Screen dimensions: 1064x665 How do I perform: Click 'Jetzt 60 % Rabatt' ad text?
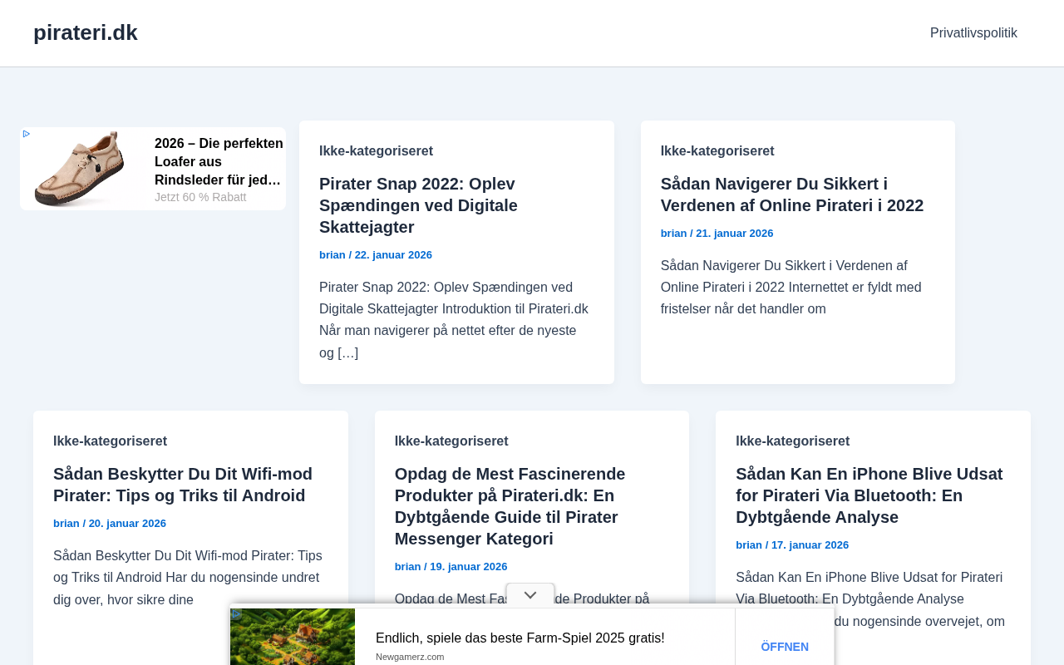(x=200, y=197)
